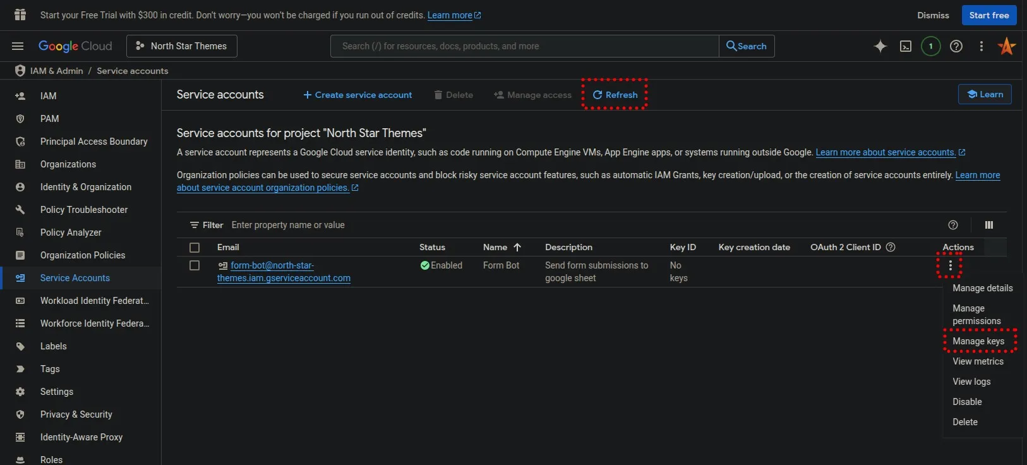Image resolution: width=1027 pixels, height=465 pixels.
Task: Click the Key creation date column header
Action: click(x=754, y=247)
